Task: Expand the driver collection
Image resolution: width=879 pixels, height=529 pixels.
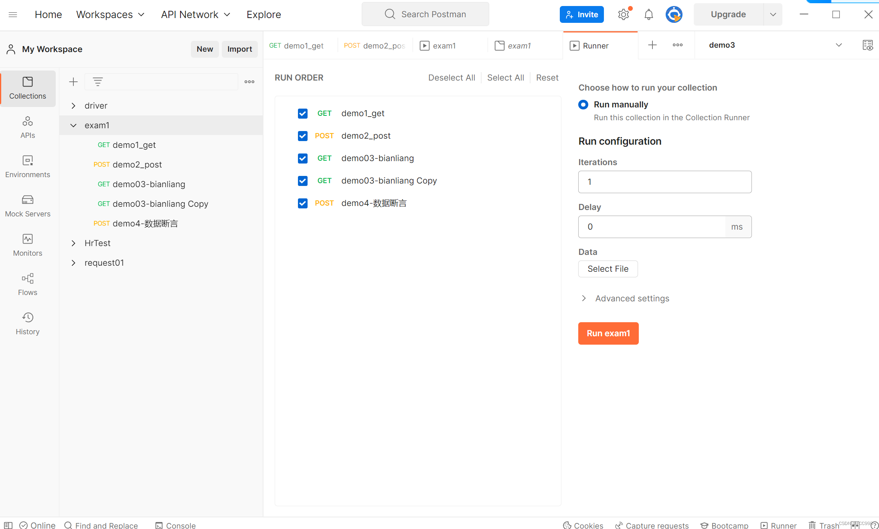Action: click(73, 106)
